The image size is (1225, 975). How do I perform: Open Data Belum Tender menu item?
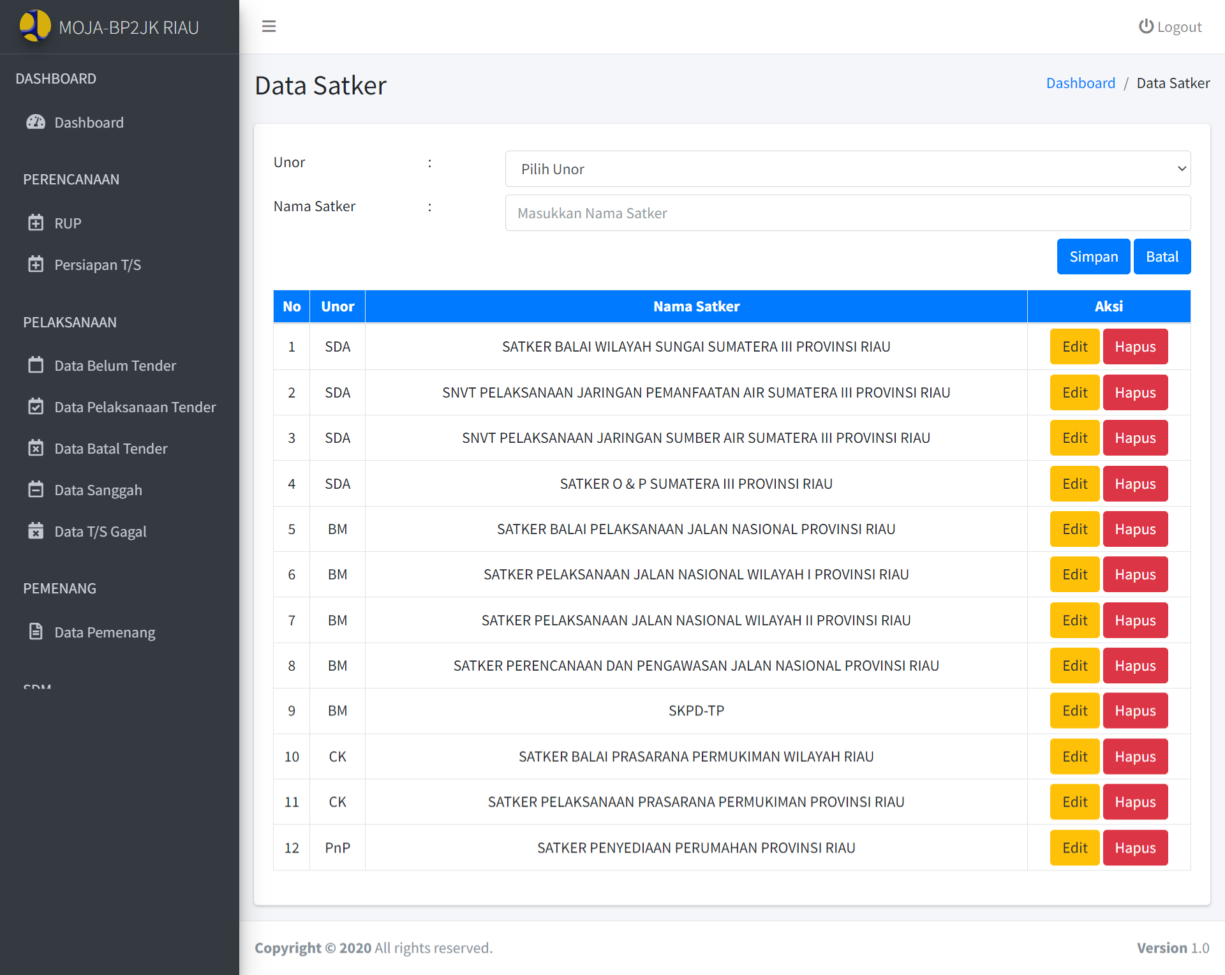(x=115, y=366)
